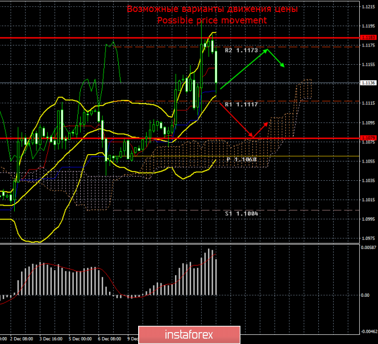This screenshot has width=378, height=344.
Task: Click the Russian title 'Возможные варианты движения цены'
Action: 212,9
